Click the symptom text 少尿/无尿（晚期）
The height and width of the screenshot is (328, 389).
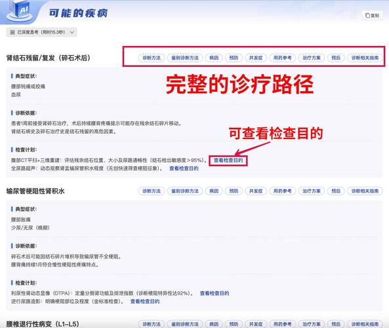[30, 228]
